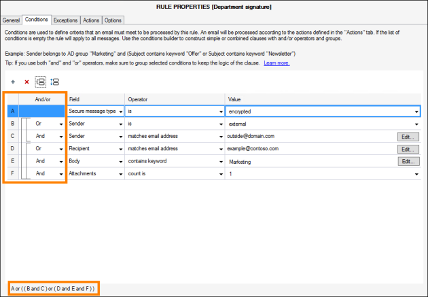The width and height of the screenshot is (428, 297).
Task: Click the ungroup conditions icon
Action: (54, 82)
